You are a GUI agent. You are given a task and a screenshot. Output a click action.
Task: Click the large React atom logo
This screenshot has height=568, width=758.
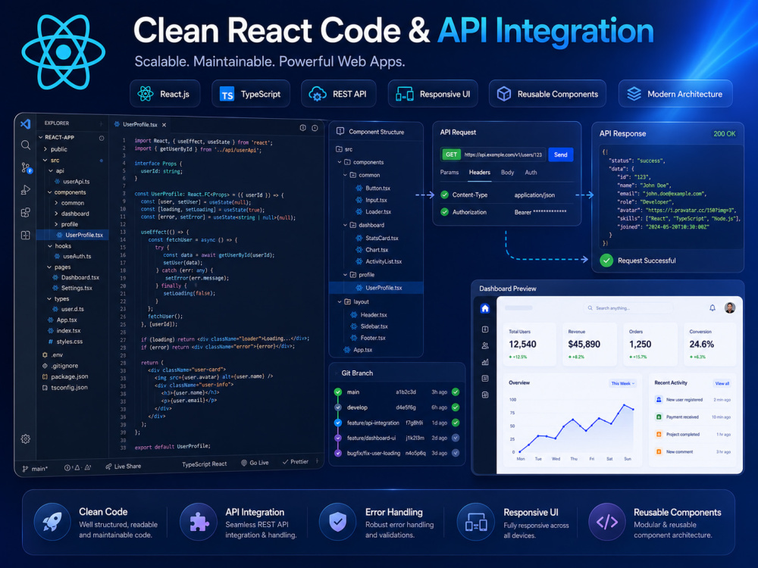64,51
